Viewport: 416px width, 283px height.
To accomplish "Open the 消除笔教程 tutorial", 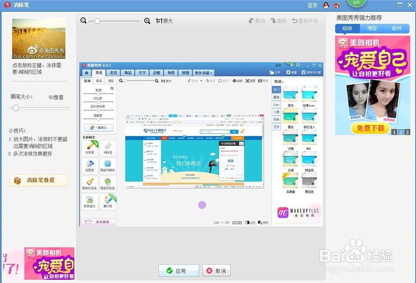I will 38,180.
